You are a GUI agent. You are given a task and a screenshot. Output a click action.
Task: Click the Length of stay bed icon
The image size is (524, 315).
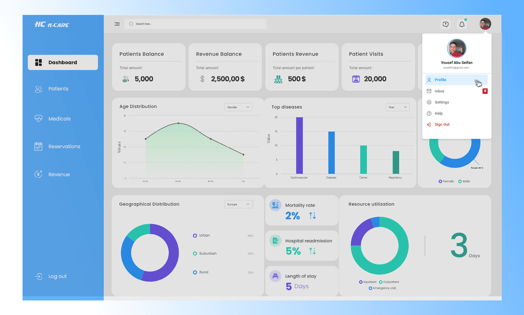275,276
